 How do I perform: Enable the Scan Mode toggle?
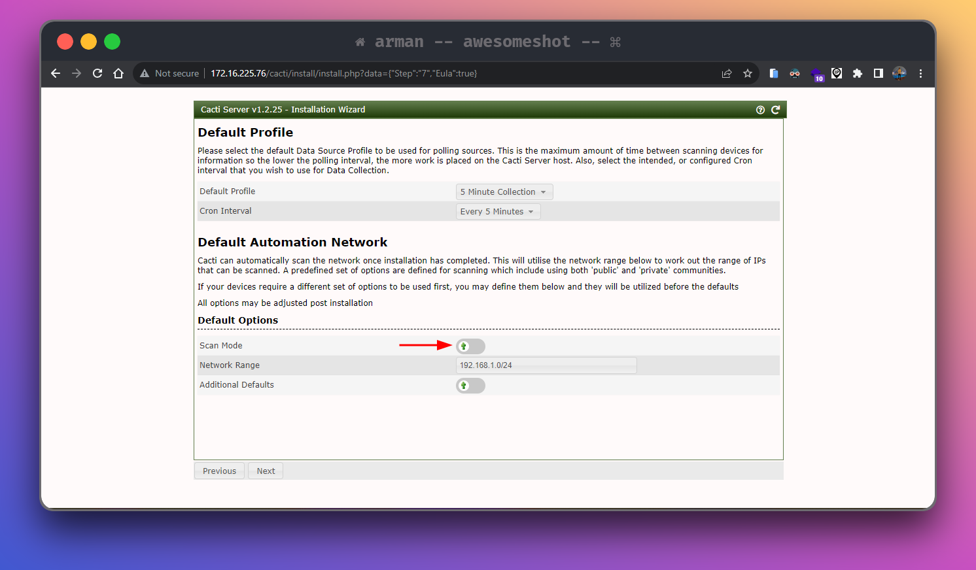click(470, 346)
